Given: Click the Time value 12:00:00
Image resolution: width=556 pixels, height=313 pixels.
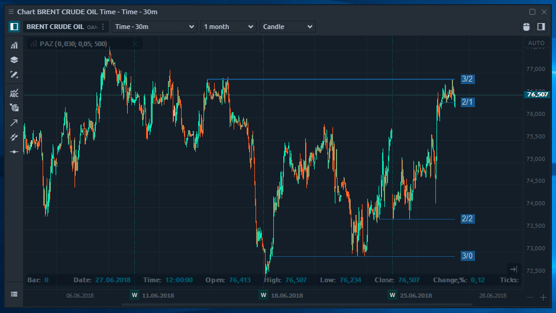Looking at the screenshot, I should pyautogui.click(x=179, y=280).
